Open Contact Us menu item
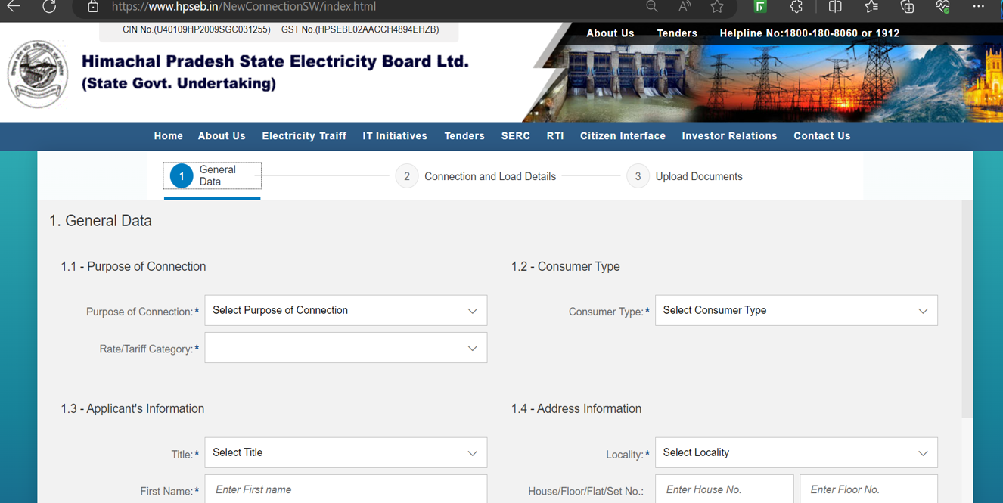This screenshot has width=1003, height=503. (822, 136)
